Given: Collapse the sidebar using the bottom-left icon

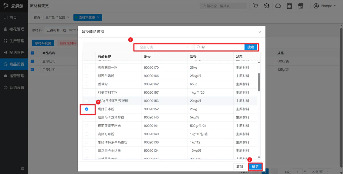Looking at the screenshot, I should (23, 168).
